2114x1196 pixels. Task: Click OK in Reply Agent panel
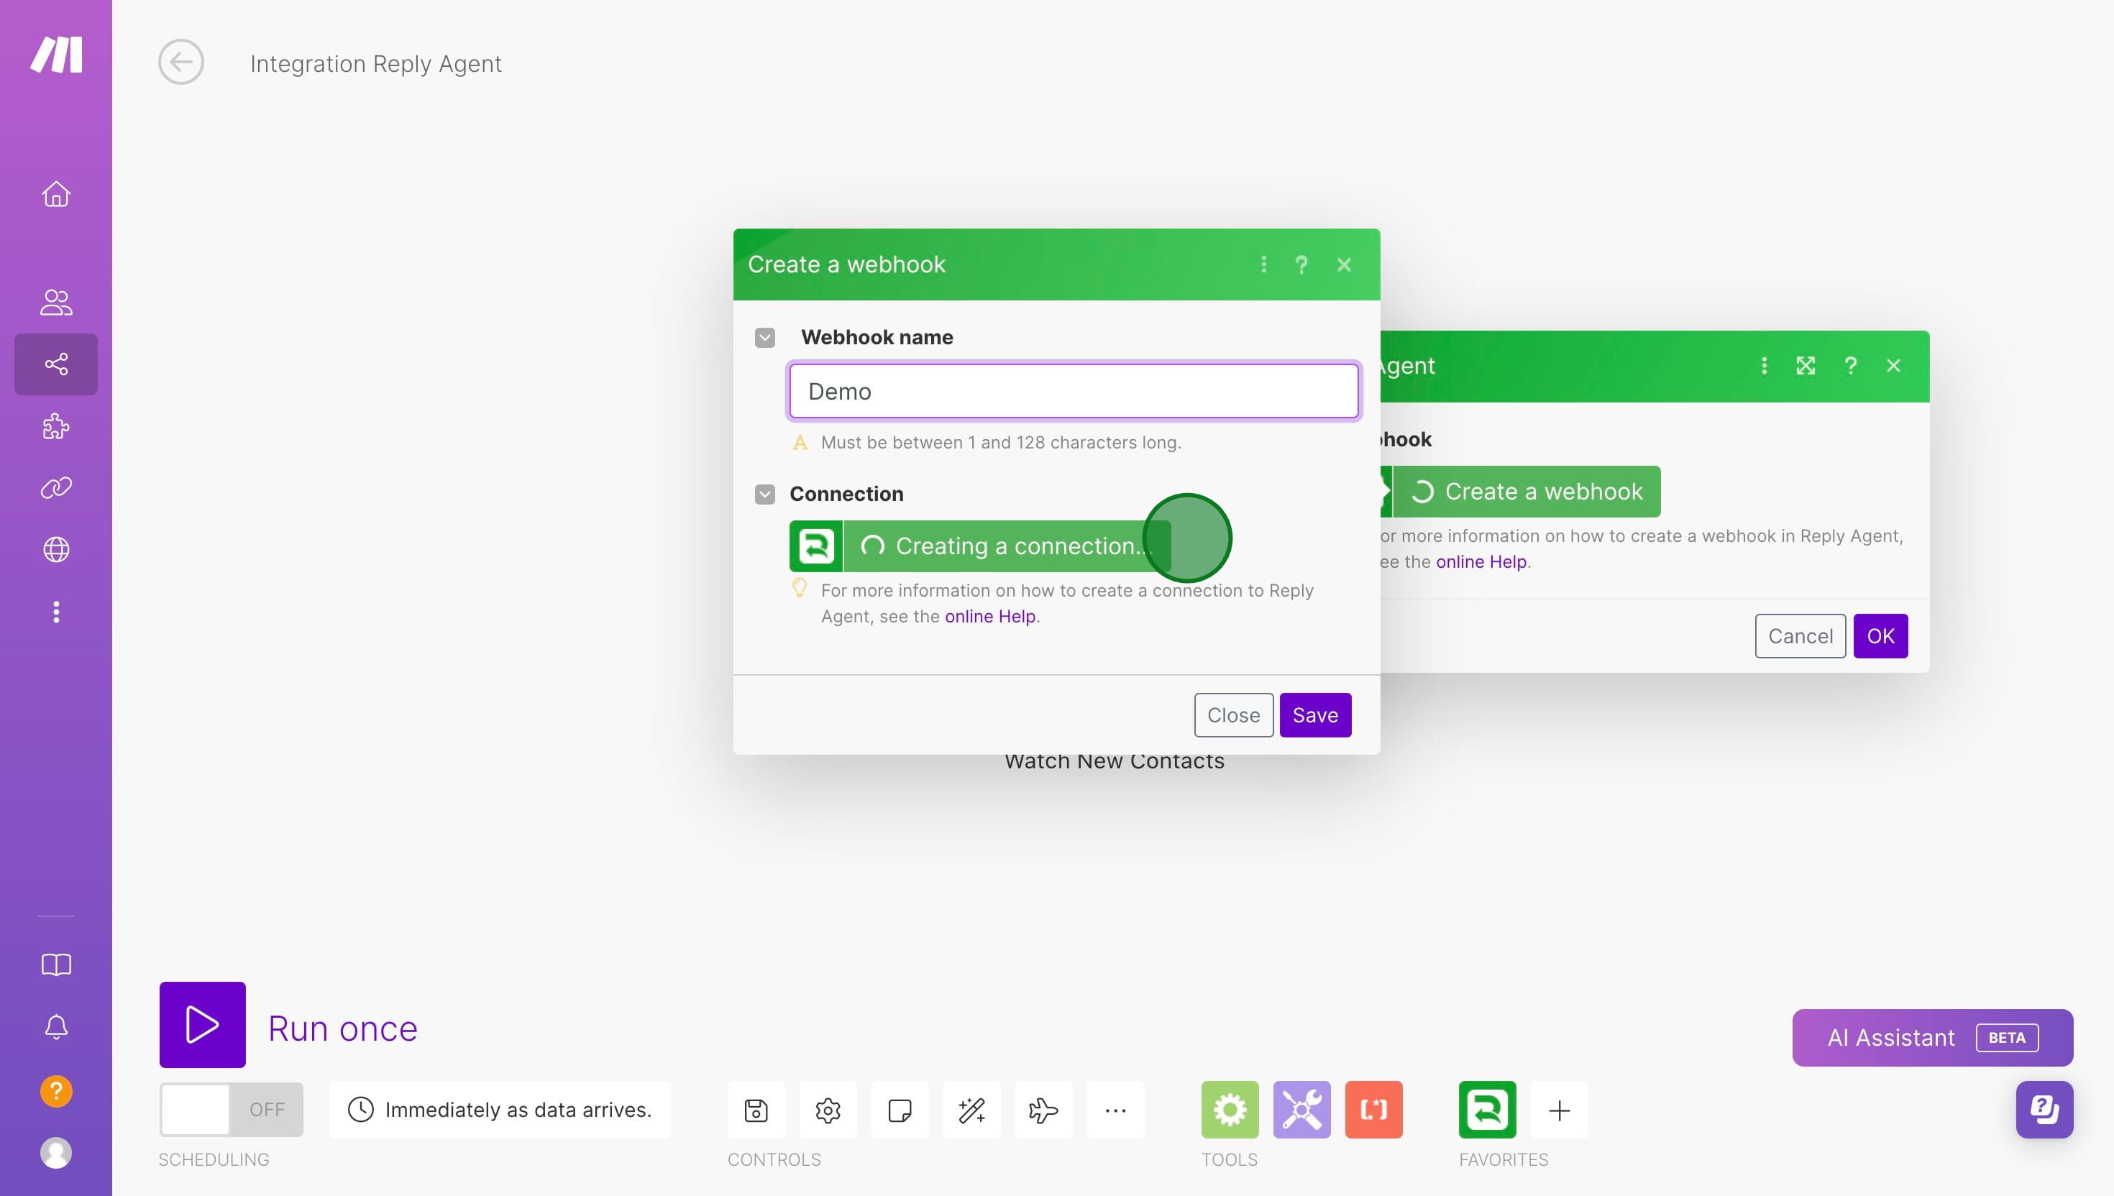(1880, 636)
